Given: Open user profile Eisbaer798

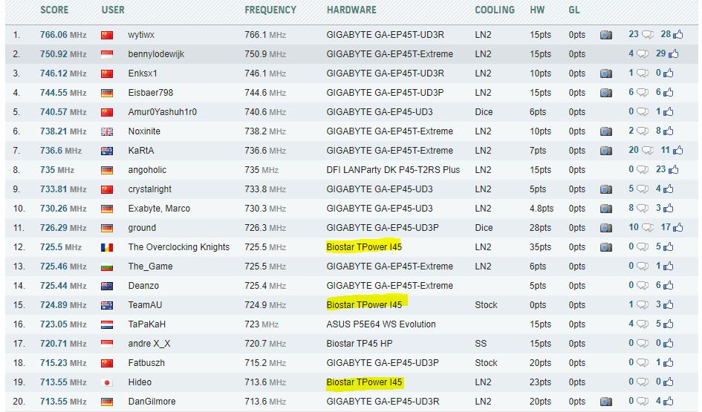Looking at the screenshot, I should point(150,93).
